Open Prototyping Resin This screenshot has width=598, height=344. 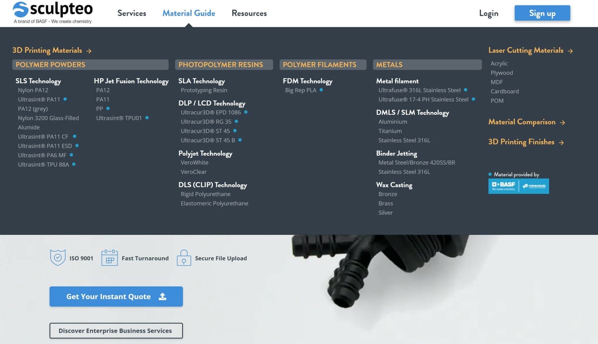pos(204,90)
